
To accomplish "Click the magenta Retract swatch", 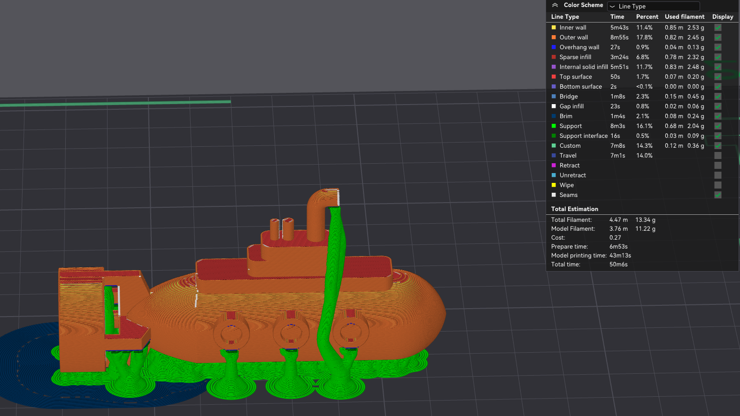I will tap(554, 166).
